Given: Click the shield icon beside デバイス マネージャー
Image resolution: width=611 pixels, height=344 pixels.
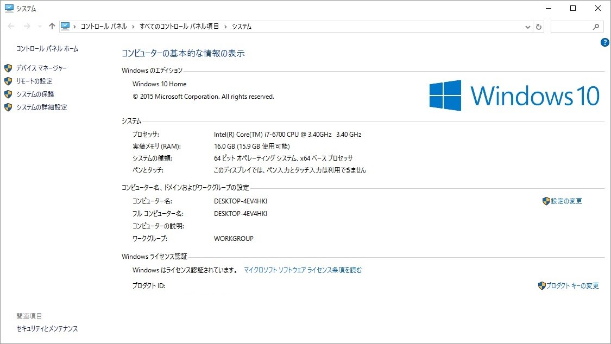Looking at the screenshot, I should (x=8, y=68).
